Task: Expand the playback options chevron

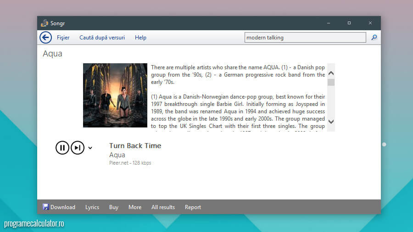Action: [x=90, y=148]
